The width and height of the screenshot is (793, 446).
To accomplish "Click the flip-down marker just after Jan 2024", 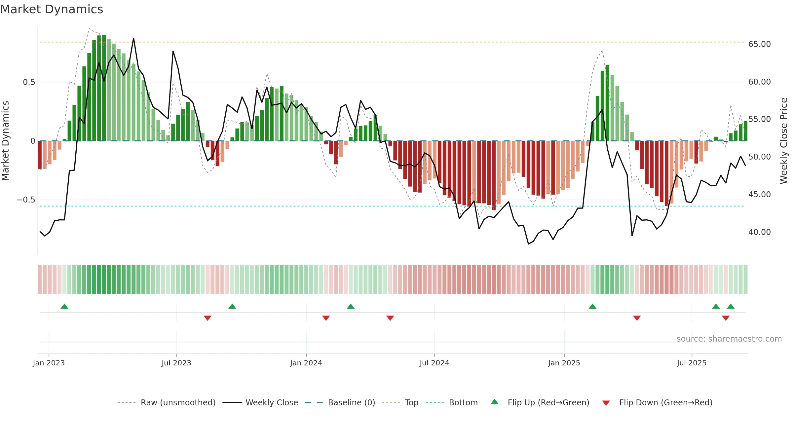I will [x=326, y=318].
